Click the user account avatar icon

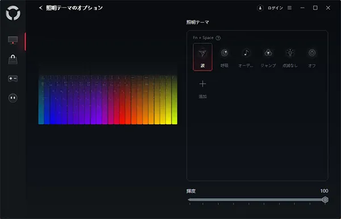click(x=260, y=8)
